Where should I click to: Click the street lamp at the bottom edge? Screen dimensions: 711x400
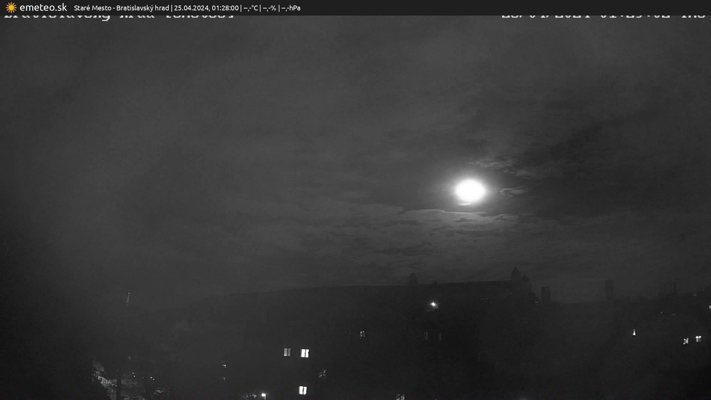click(x=263, y=395)
